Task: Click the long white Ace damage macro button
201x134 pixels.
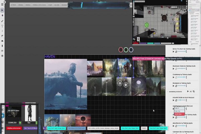Action: 103,128
